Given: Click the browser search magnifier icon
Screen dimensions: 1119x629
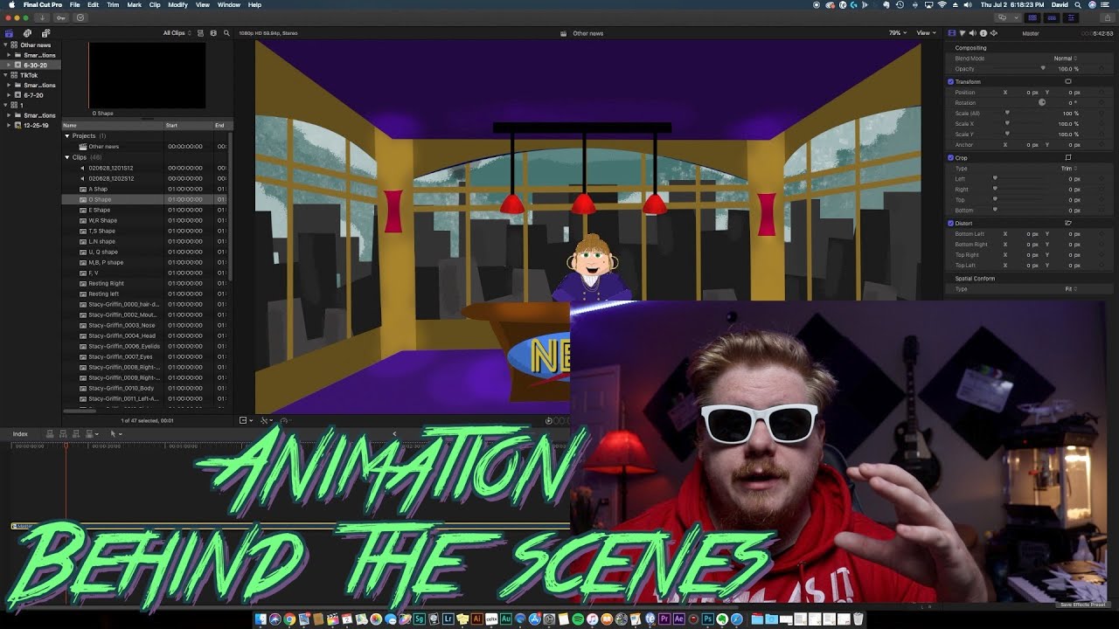Looking at the screenshot, I should (x=227, y=33).
